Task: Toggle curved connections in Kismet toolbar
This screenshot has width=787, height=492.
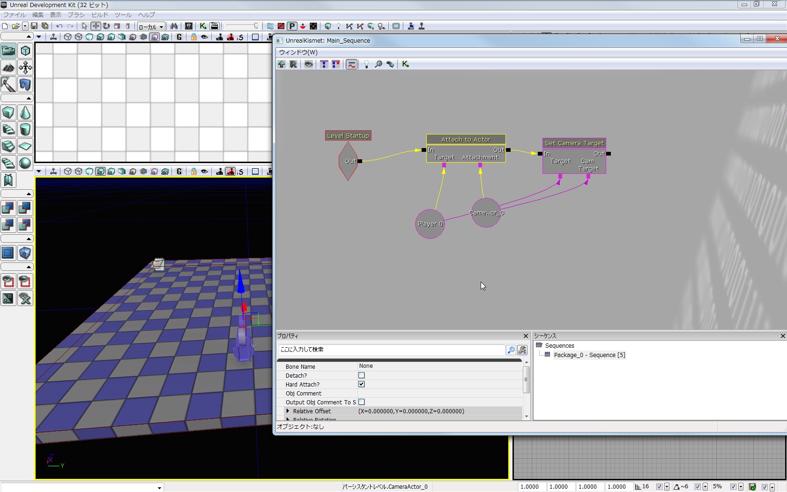Action: (351, 64)
